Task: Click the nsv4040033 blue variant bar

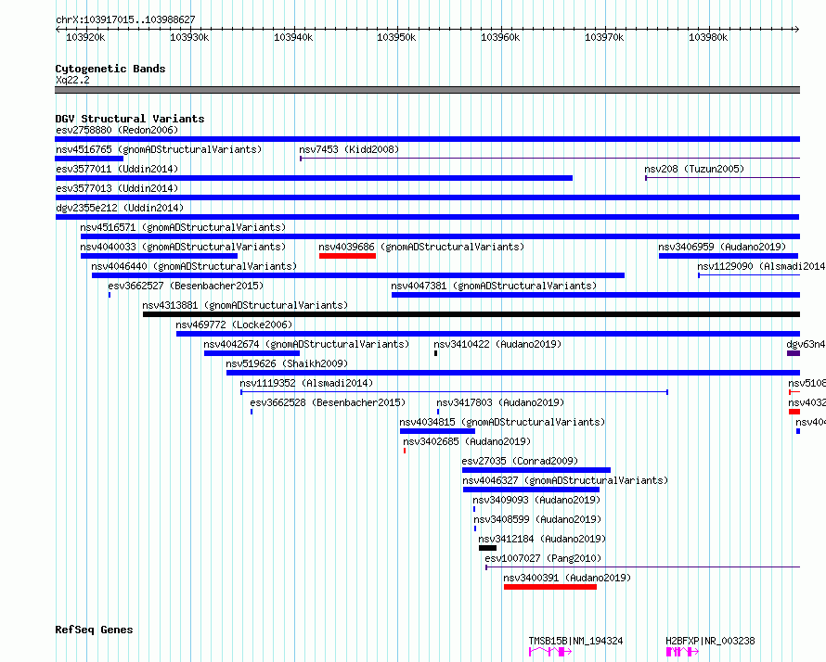Action: [x=159, y=256]
